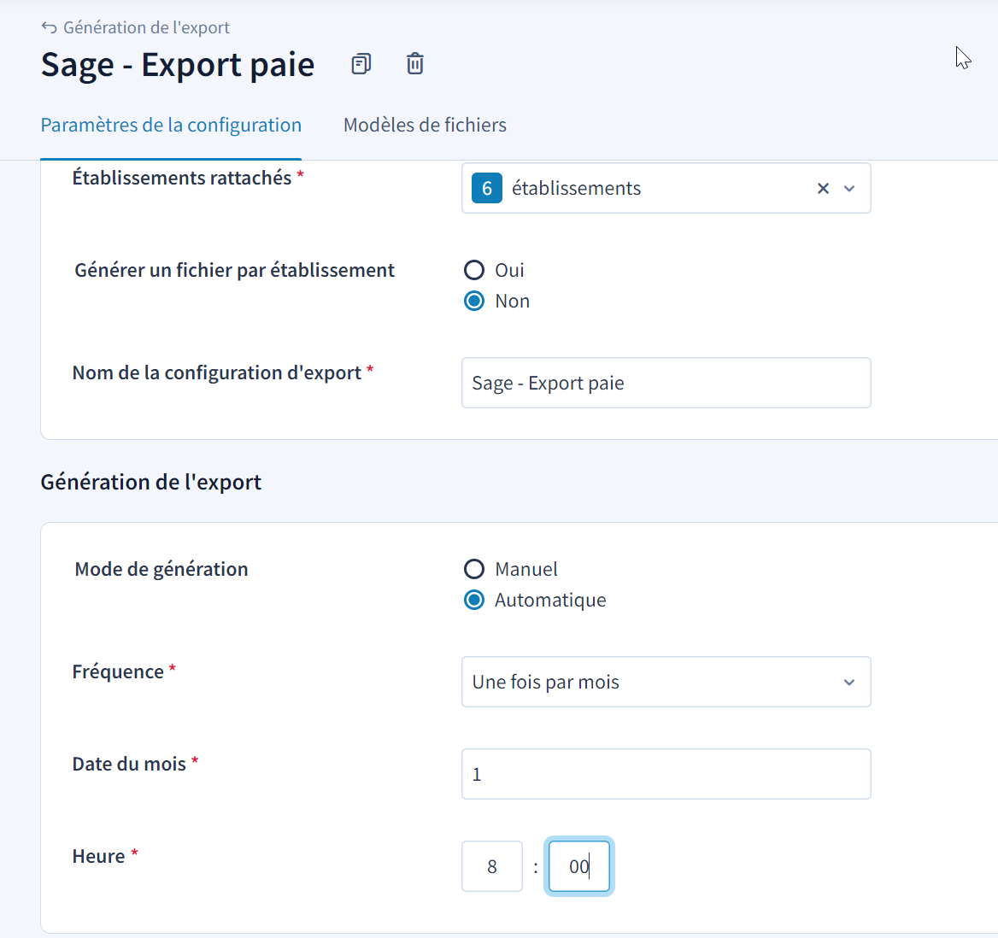Edit the Nom de la configuration d'export field
Screen dimensions: 998x938
click(x=666, y=383)
